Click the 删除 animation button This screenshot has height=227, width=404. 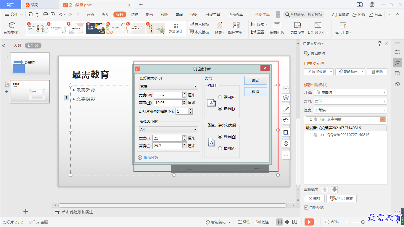pyautogui.click(x=377, y=72)
